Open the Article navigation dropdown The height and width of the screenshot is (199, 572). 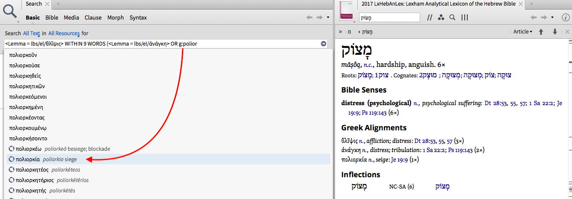click(x=523, y=32)
